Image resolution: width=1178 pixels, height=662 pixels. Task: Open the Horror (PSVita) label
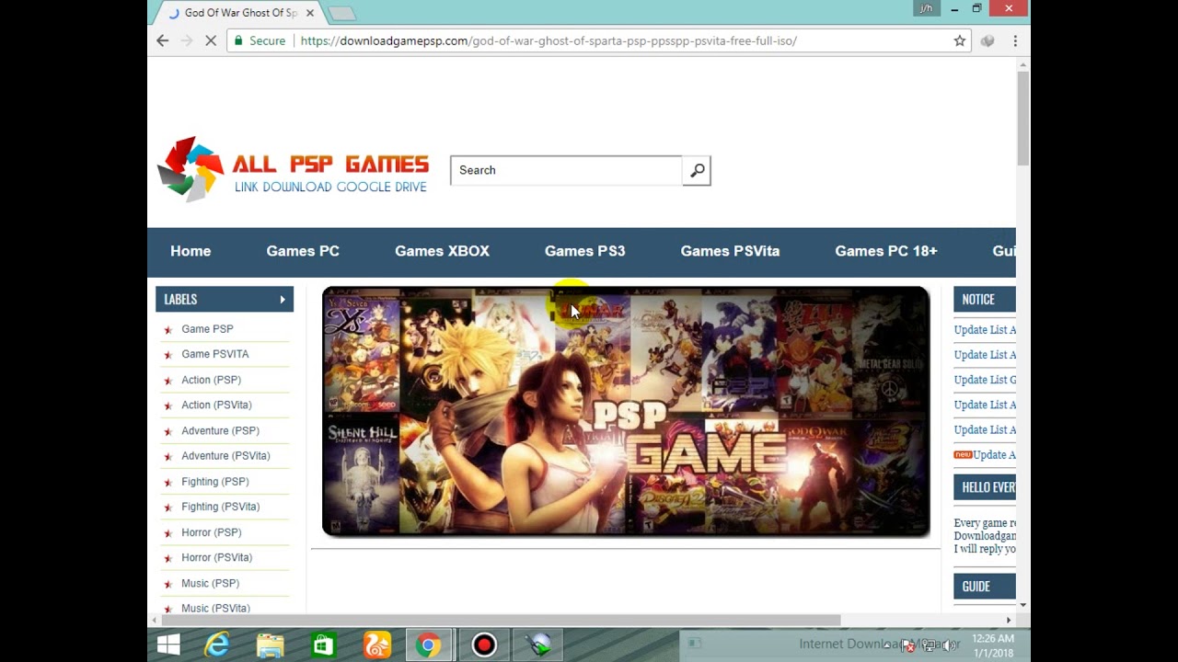[216, 557]
